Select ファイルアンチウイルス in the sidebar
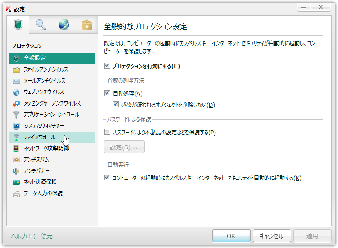The height and width of the screenshot is (248, 338). pyautogui.click(x=52, y=69)
